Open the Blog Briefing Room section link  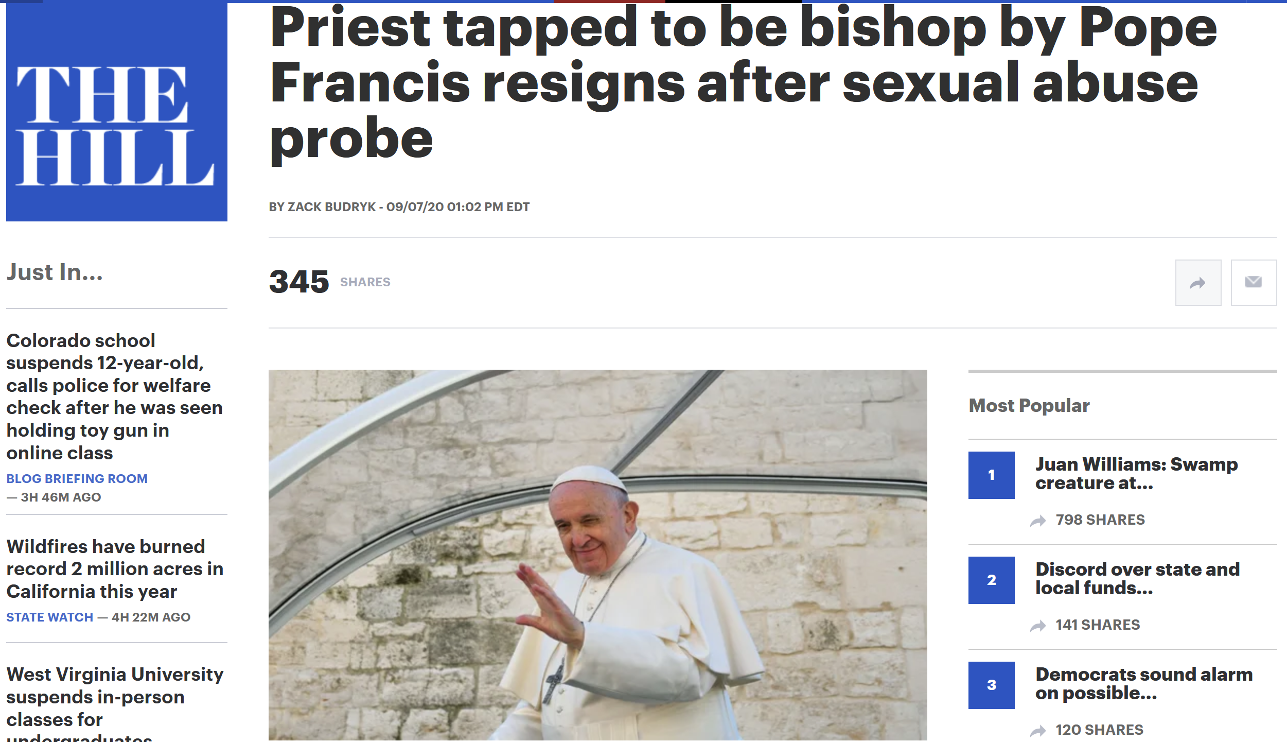(77, 479)
